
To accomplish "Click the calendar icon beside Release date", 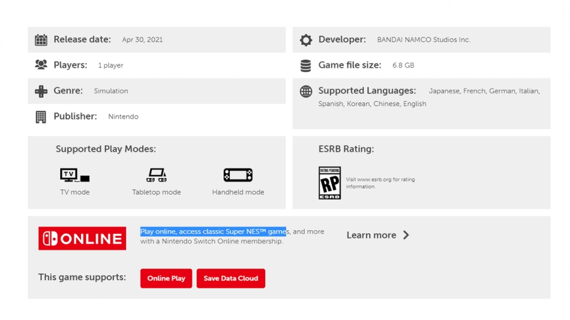I will (x=41, y=40).
